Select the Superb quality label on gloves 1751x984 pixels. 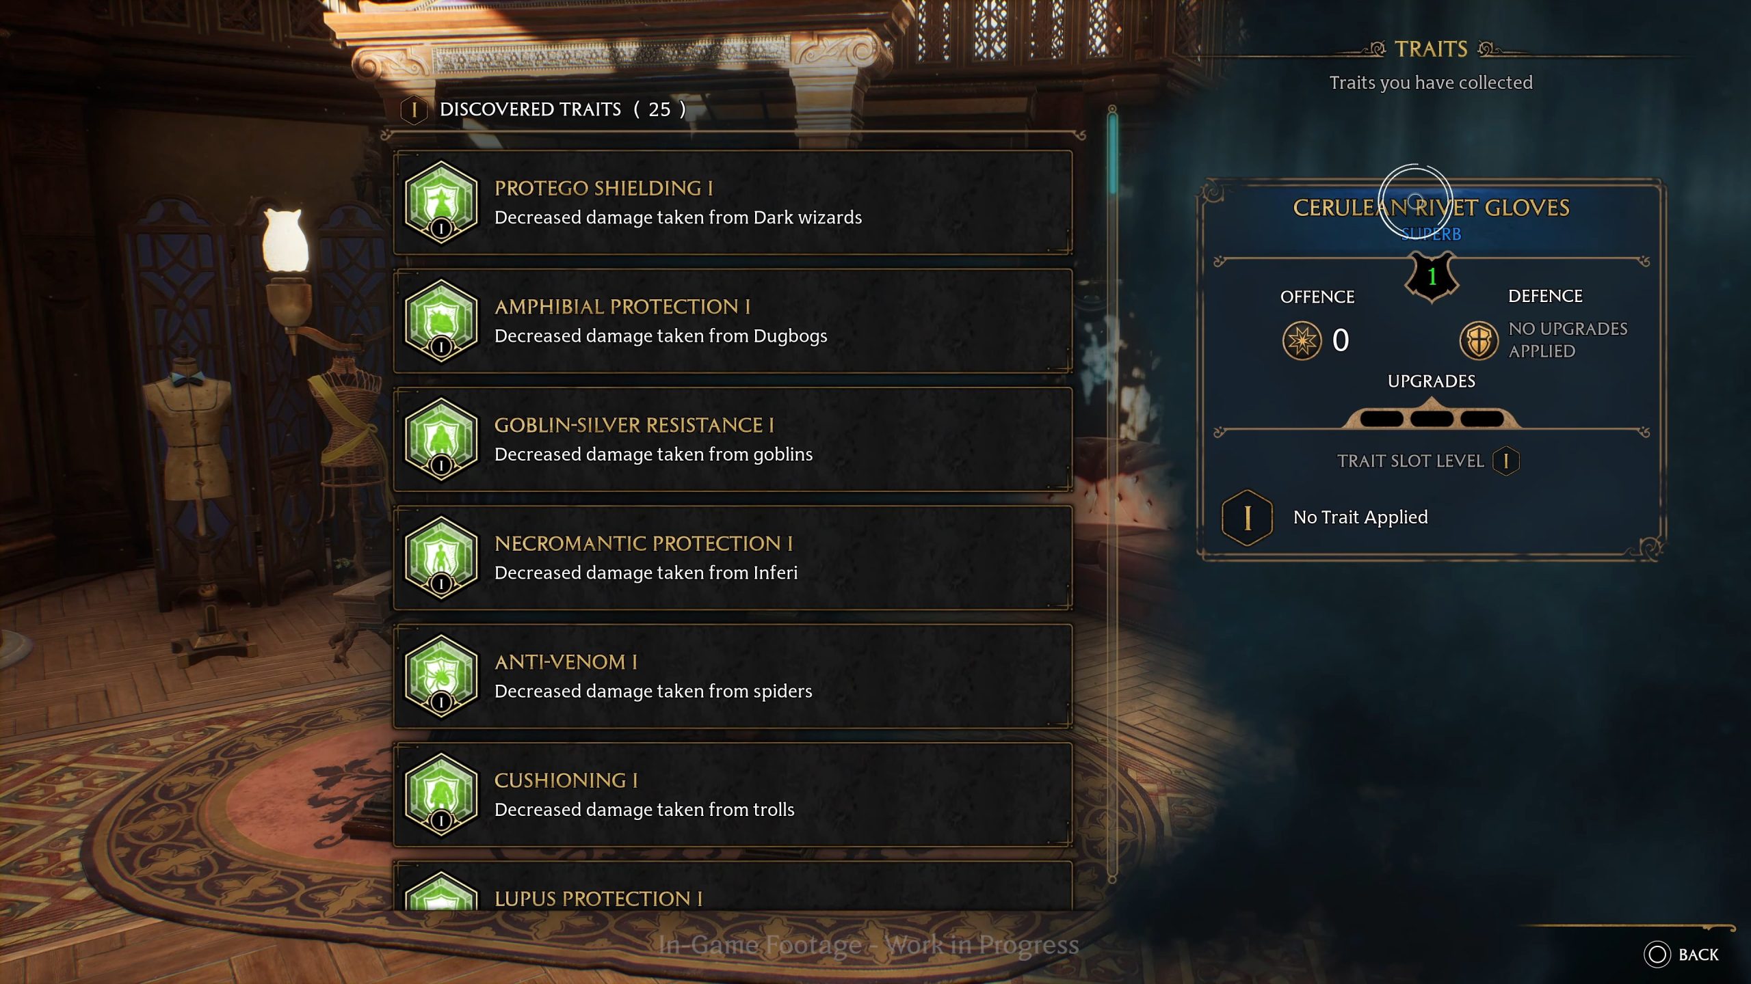coord(1430,234)
